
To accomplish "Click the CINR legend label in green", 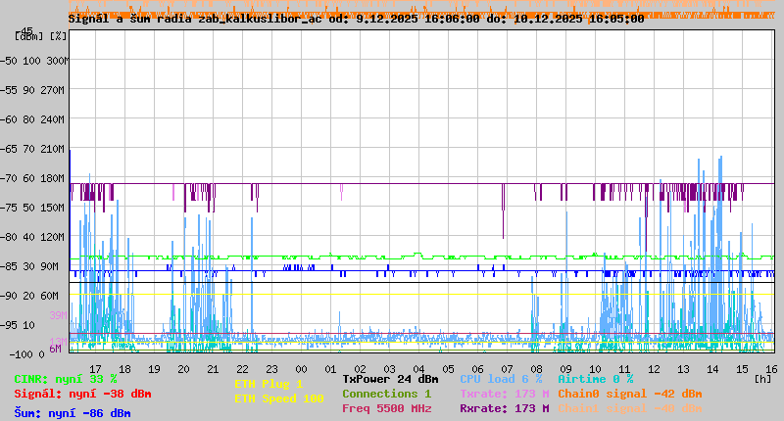I will tap(65, 379).
